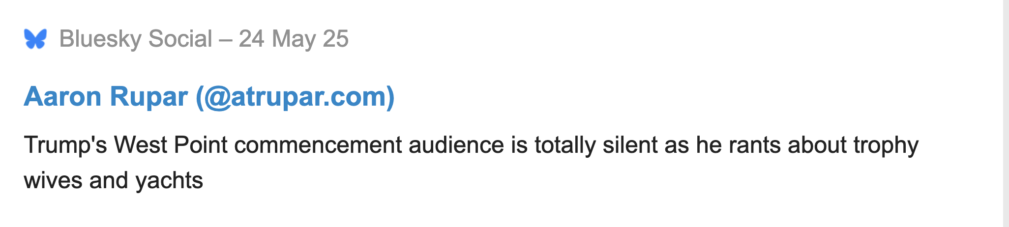Image resolution: width=1009 pixels, height=227 pixels.
Task: Click the blue Bluesky butterfly icon
Action: 35,39
